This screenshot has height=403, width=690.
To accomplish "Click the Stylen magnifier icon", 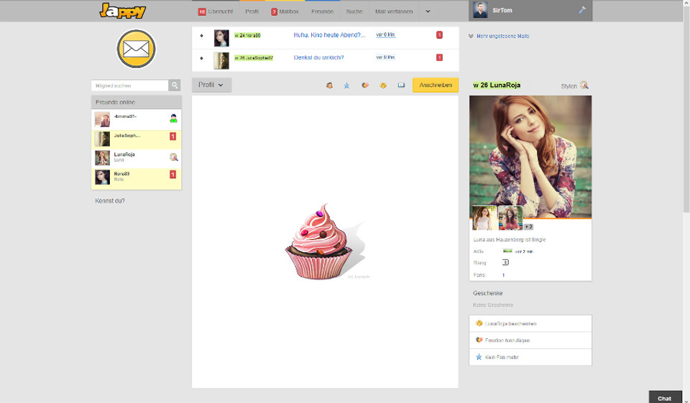I will click(x=584, y=85).
